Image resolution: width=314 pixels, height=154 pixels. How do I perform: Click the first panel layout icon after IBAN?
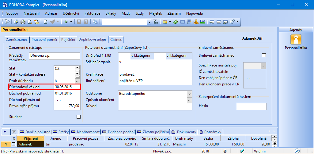coord(212,22)
